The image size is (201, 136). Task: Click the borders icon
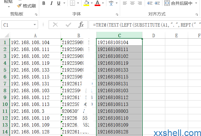click(73, 3)
